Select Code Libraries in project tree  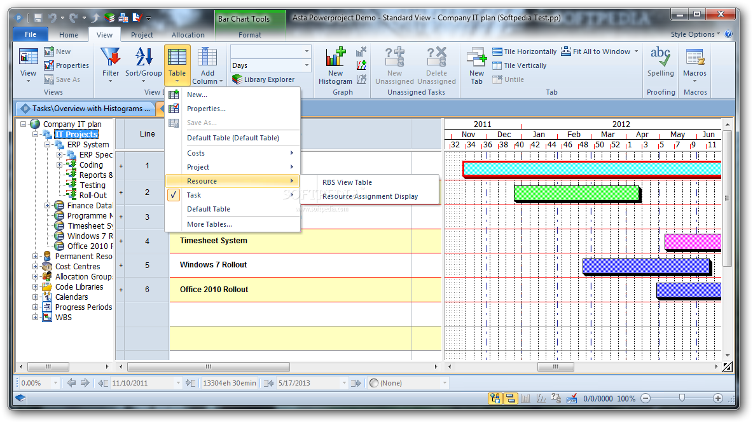[79, 287]
